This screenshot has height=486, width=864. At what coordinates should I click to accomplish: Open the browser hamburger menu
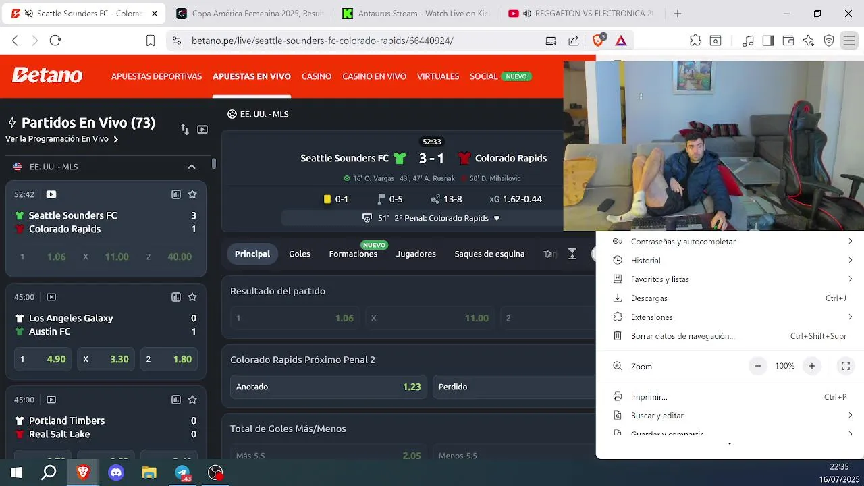(x=848, y=40)
